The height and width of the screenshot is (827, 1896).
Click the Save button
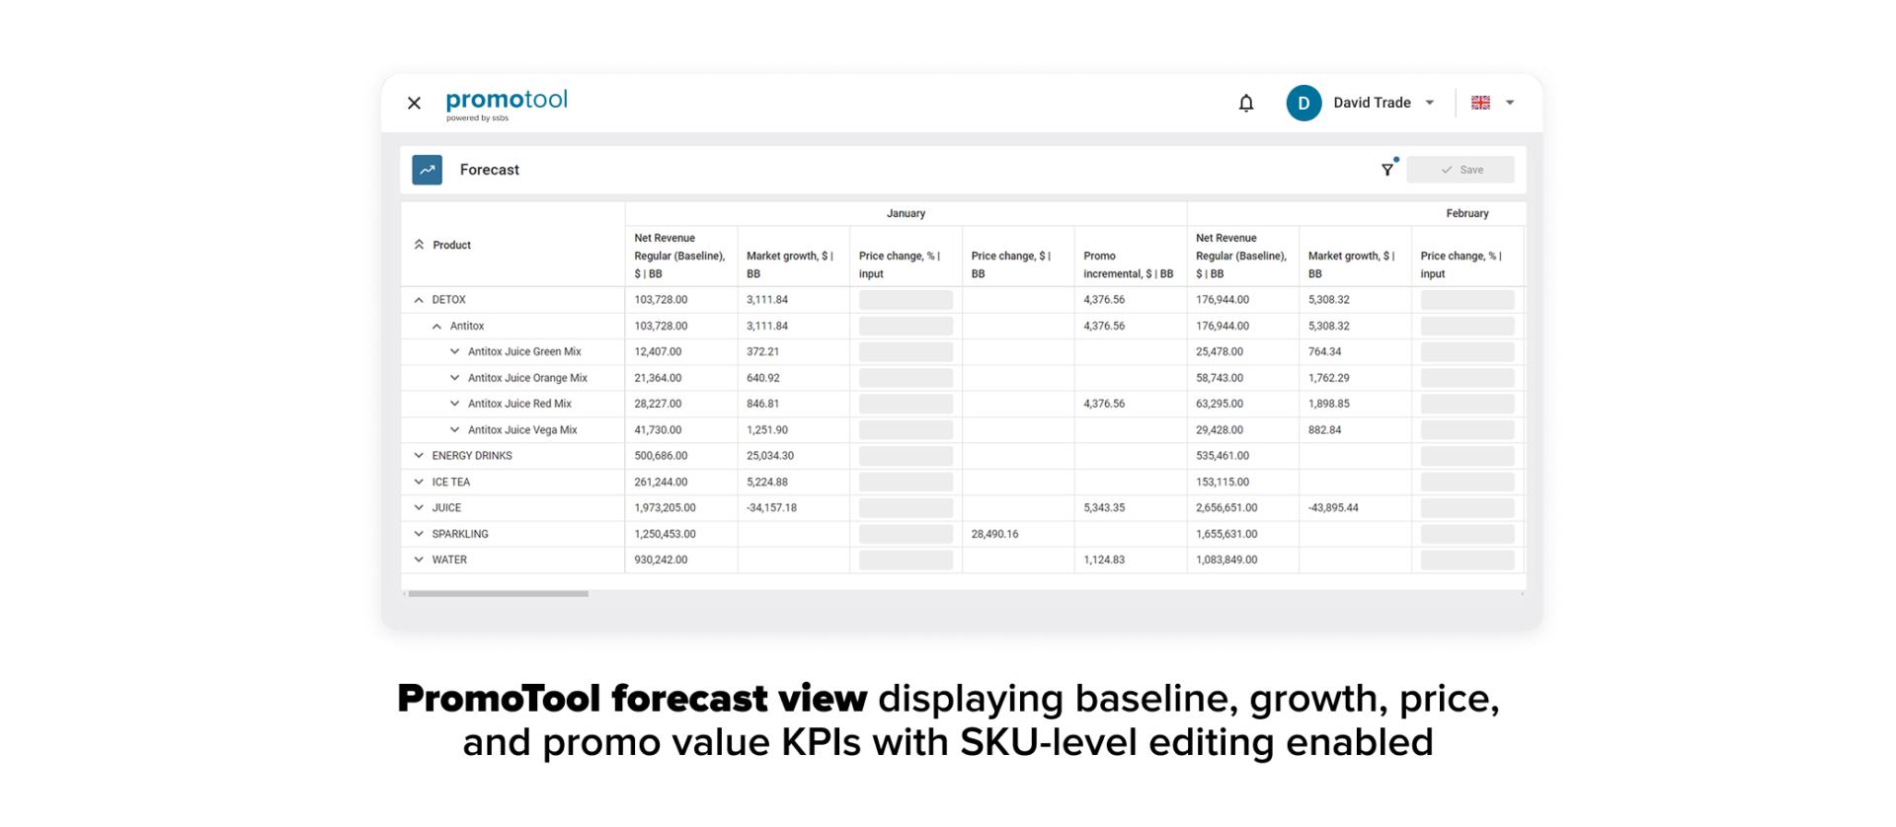(1460, 170)
